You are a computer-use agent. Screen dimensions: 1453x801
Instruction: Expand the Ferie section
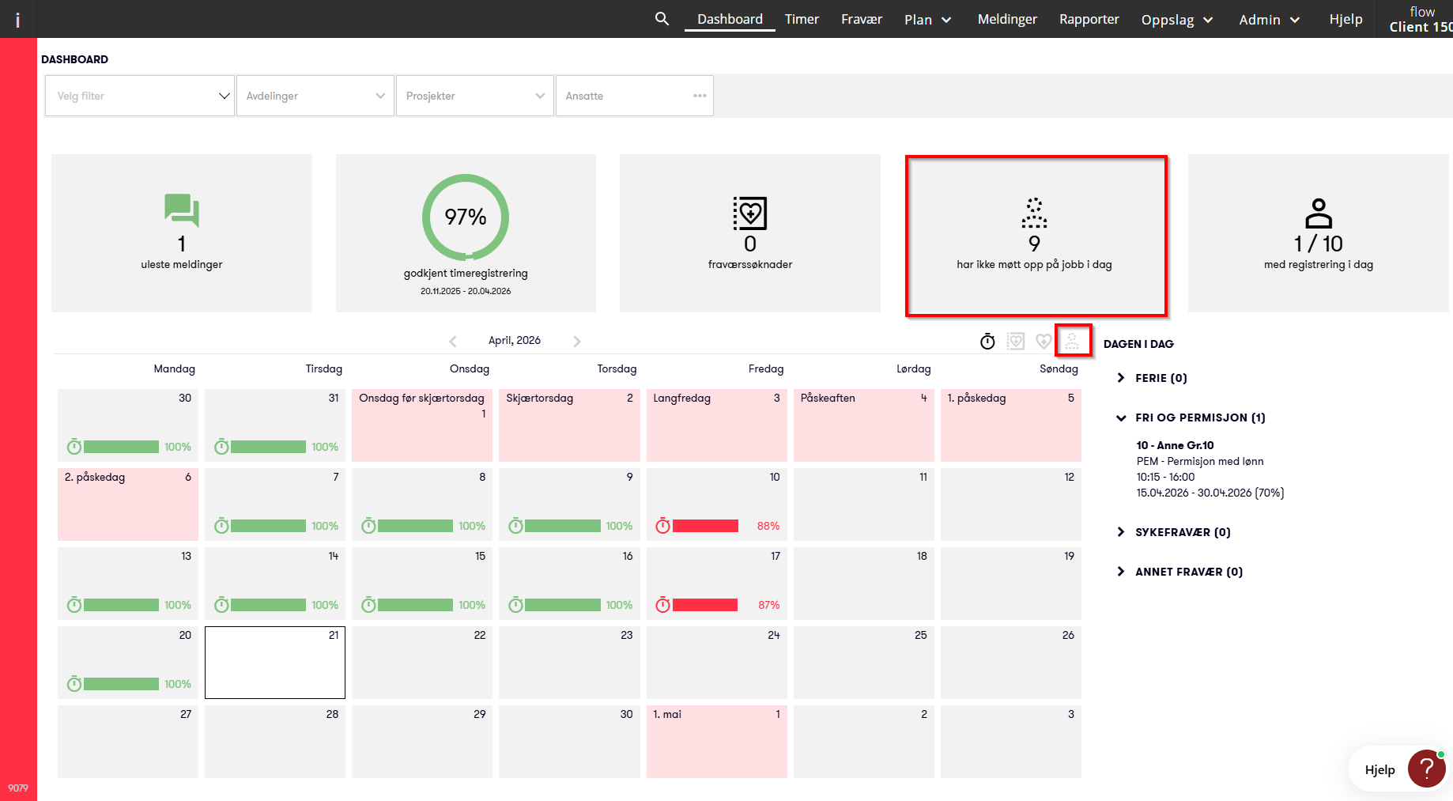(x=1121, y=378)
